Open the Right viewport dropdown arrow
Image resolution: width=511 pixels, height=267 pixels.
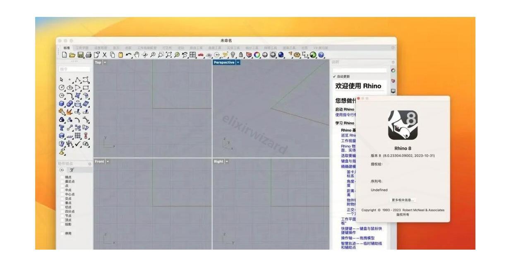pyautogui.click(x=227, y=161)
